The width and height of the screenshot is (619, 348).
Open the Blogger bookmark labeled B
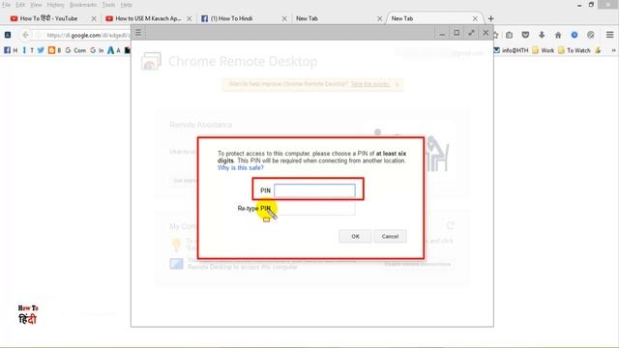click(x=54, y=50)
